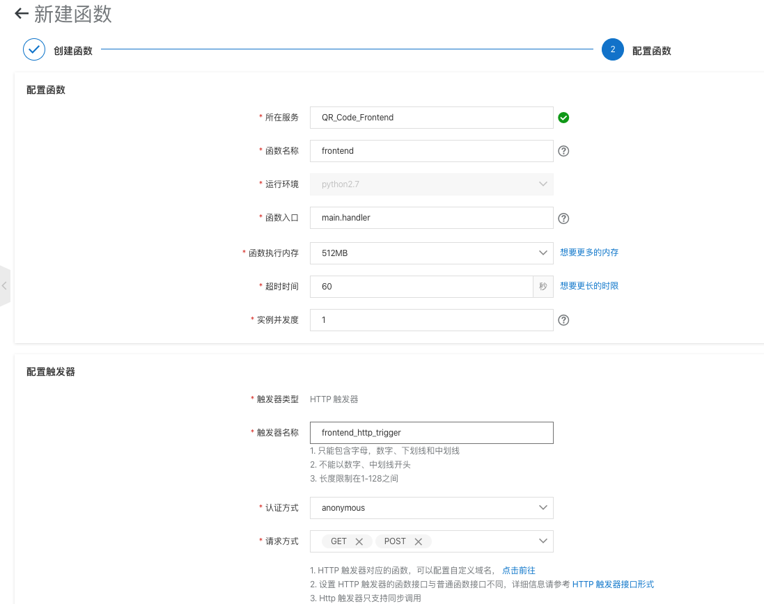Screen dimensions: 764x604
Task: Remove the GET request method tag
Action: point(359,541)
